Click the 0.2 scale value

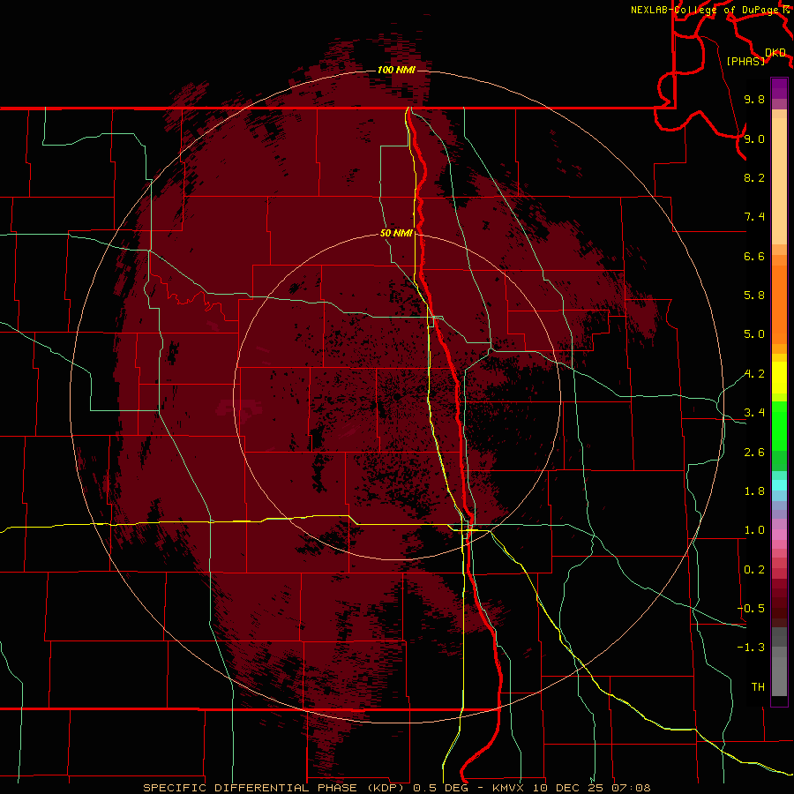click(x=754, y=570)
